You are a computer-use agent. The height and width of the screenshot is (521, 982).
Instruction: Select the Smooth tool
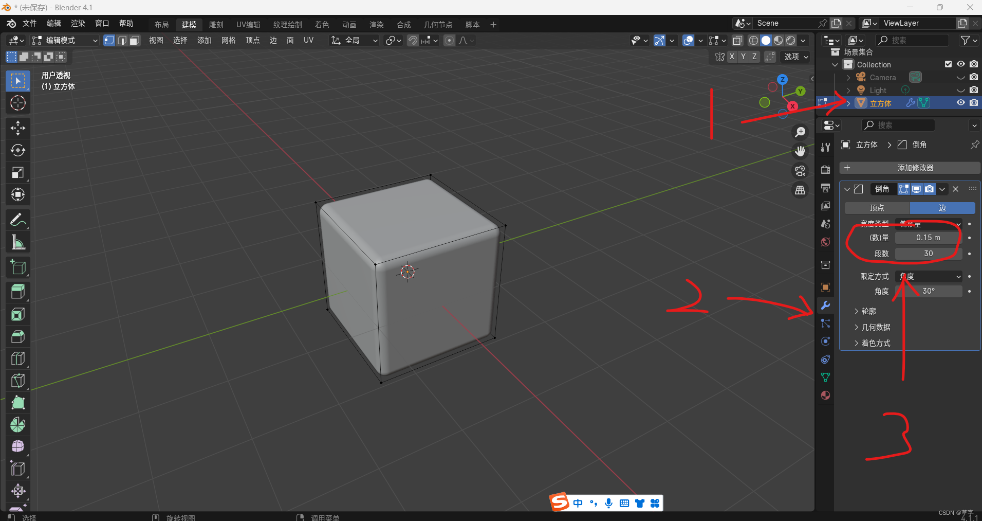18,446
